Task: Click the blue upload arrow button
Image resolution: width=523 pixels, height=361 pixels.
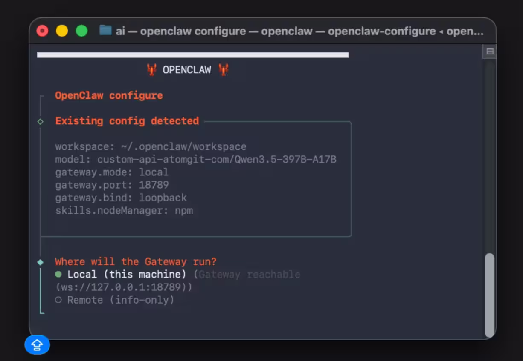Action: pos(37,345)
